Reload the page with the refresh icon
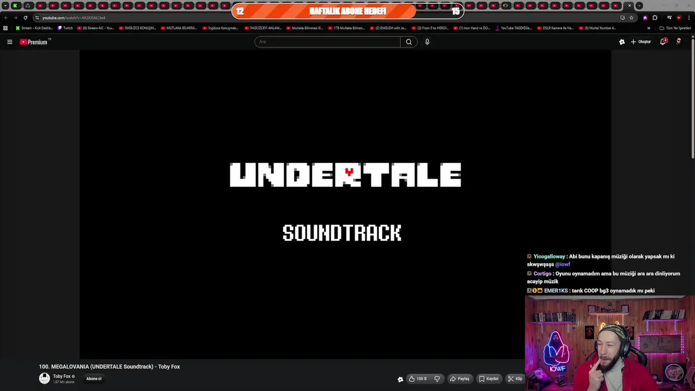Viewport: 695px width, 391px height. point(25,17)
